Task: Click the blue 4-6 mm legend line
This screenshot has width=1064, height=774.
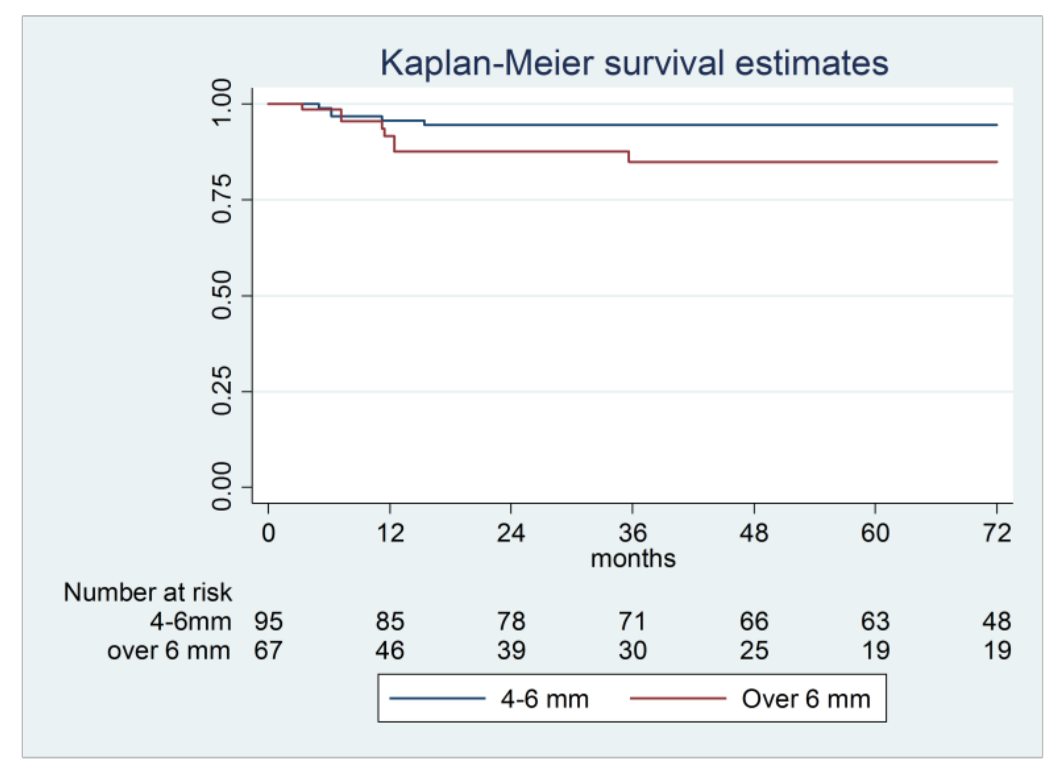Action: coord(437,699)
